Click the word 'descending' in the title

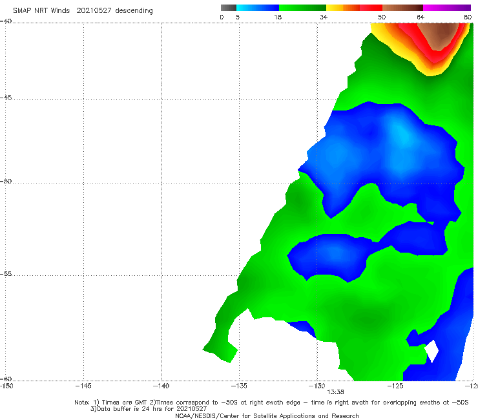tap(134, 11)
